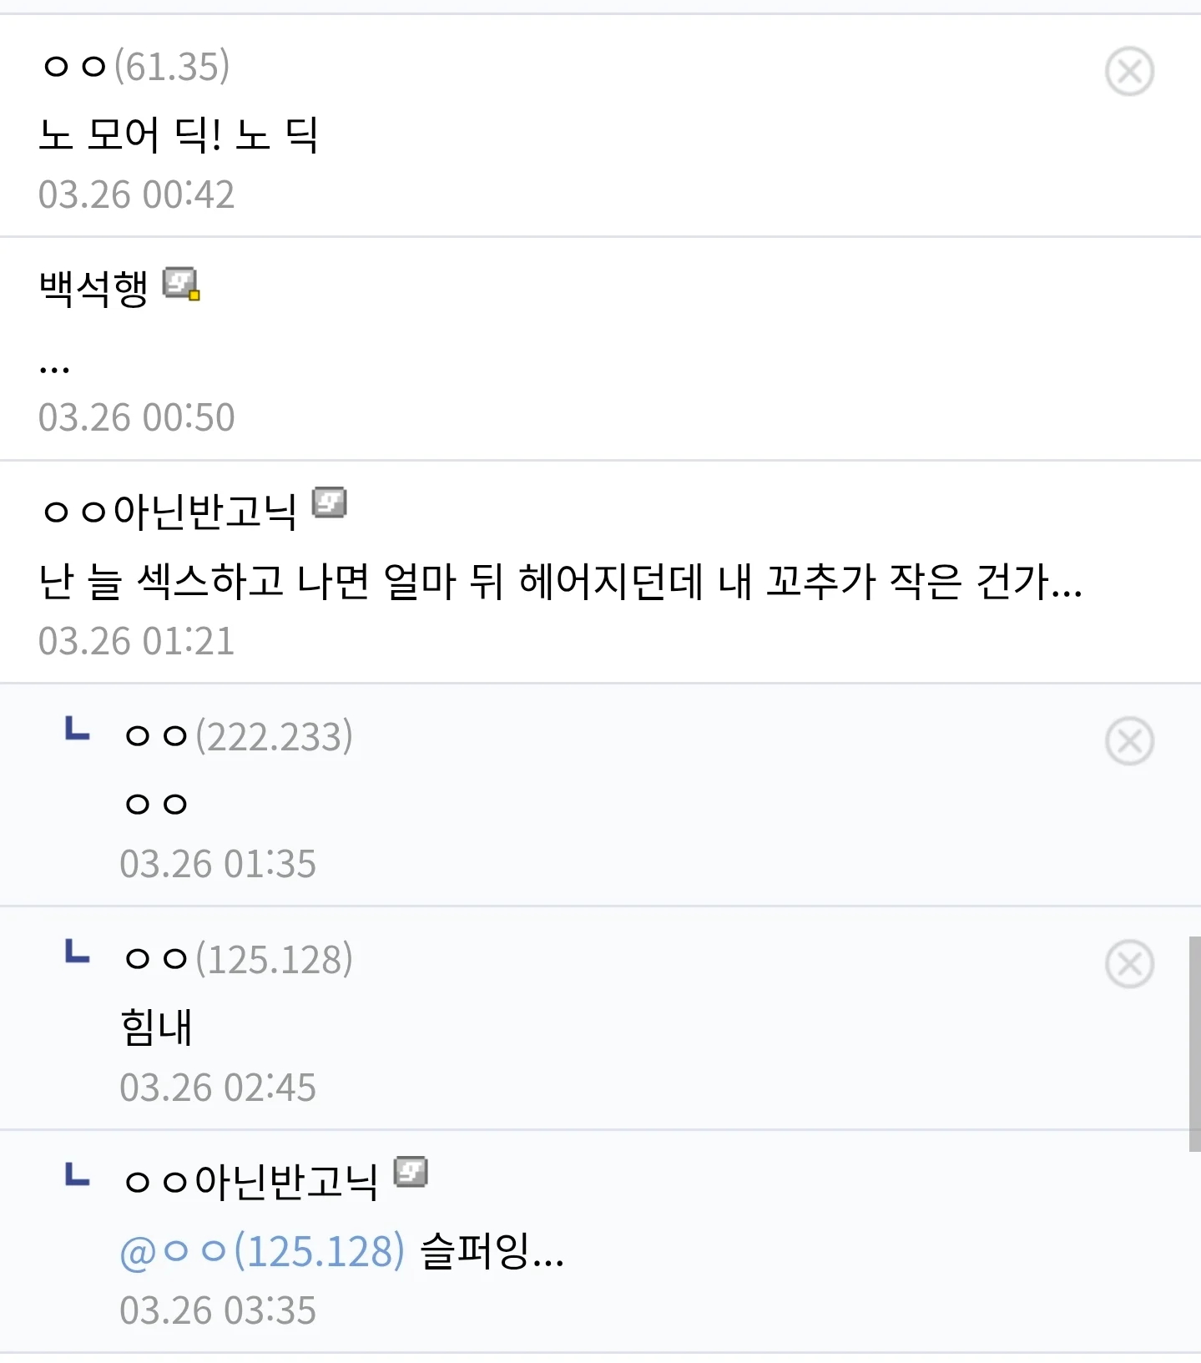The image size is (1201, 1363).
Task: Open the gallog icon next to 백석행
Action: 181,284
